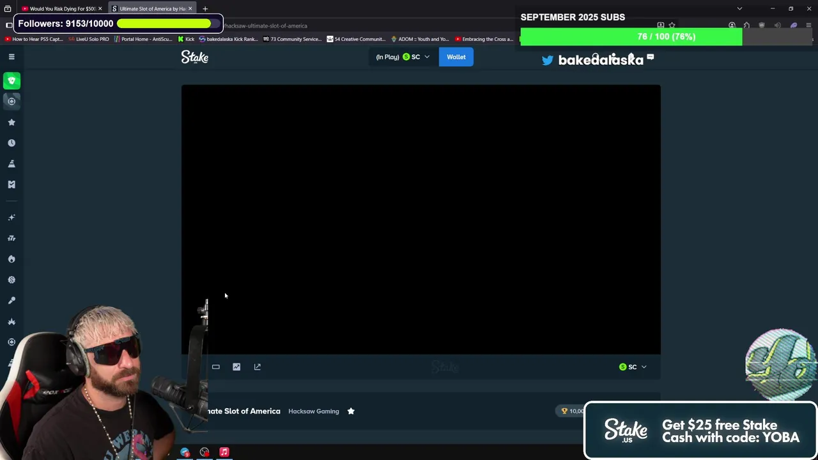Open browser tab actions icon at top-left
The height and width of the screenshot is (460, 818).
(8, 9)
